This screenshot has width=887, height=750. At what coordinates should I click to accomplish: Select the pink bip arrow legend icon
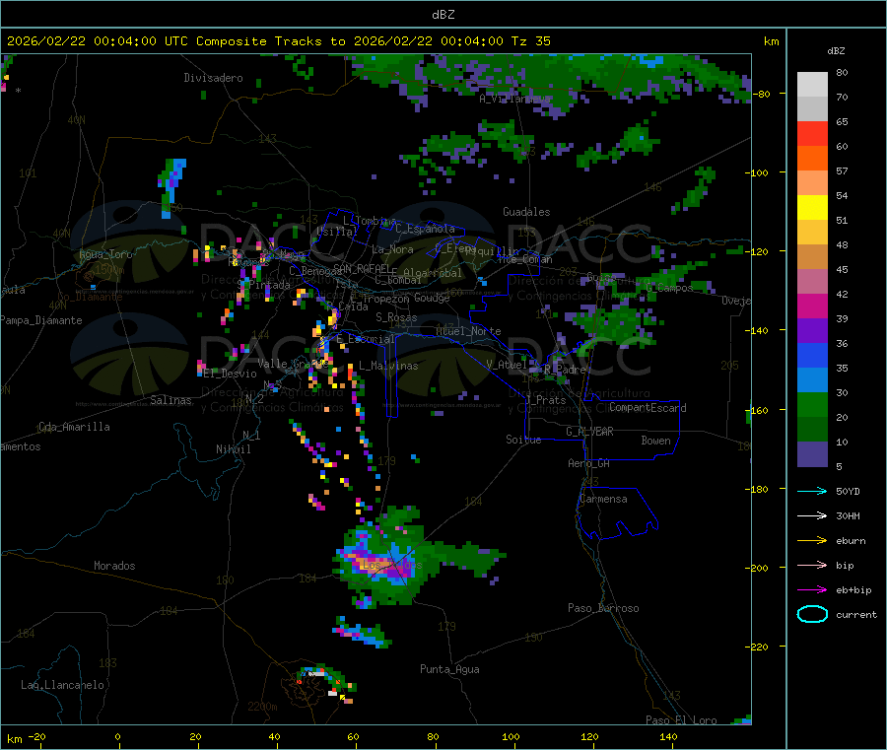[812, 565]
